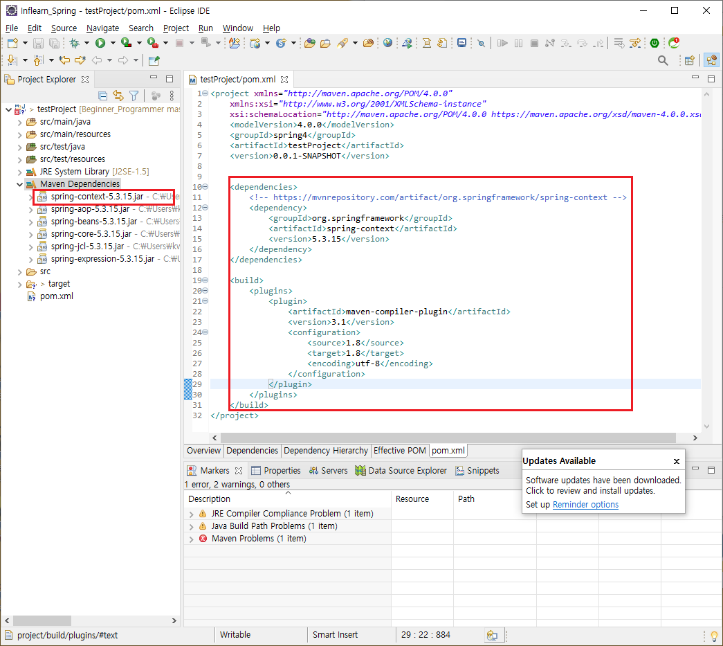Expand the src/main/java folder
723x646 pixels.
pyautogui.click(x=20, y=123)
